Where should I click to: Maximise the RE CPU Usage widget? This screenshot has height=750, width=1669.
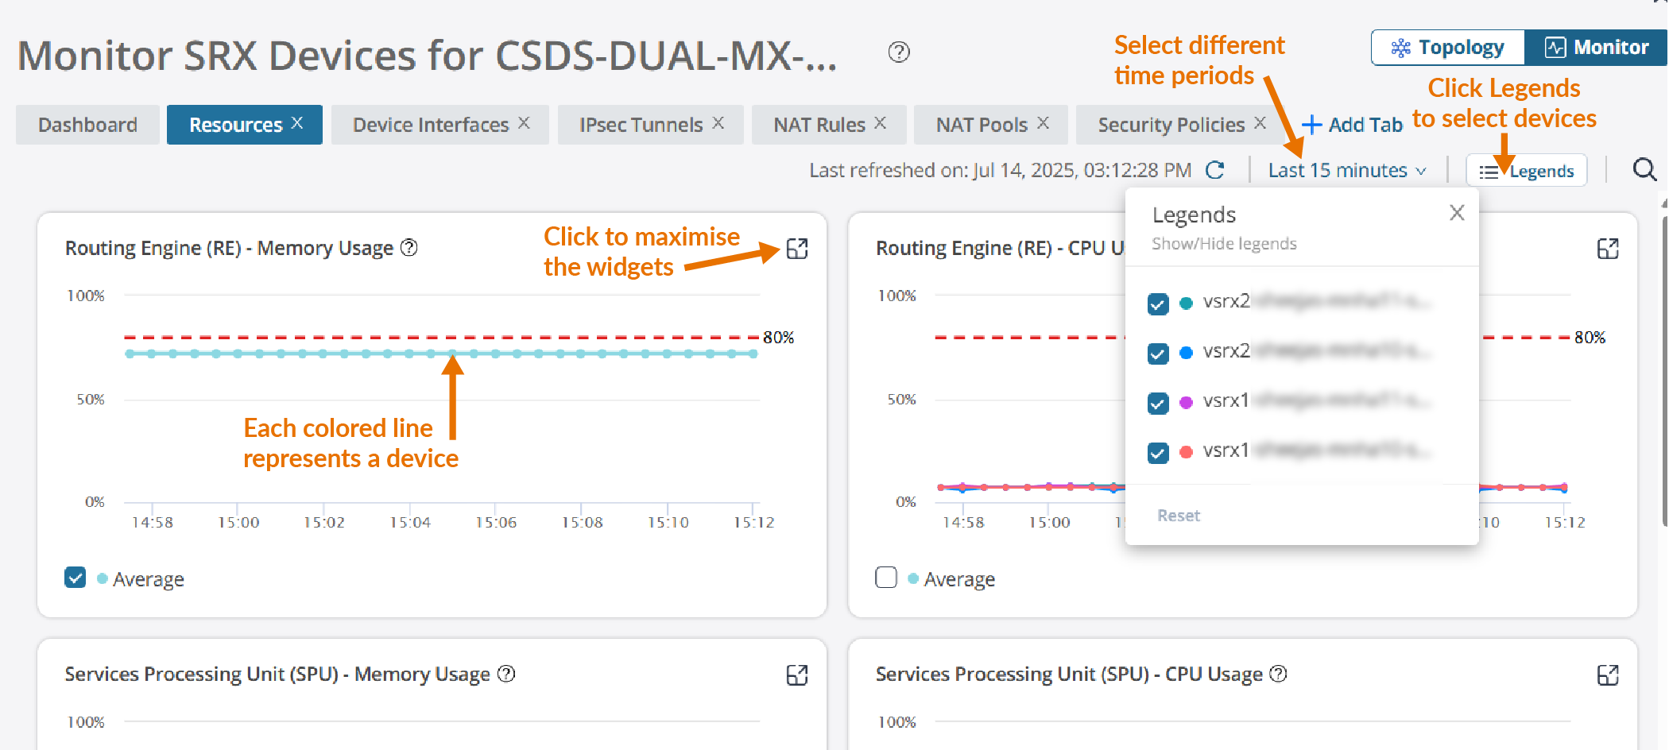[x=1607, y=249]
